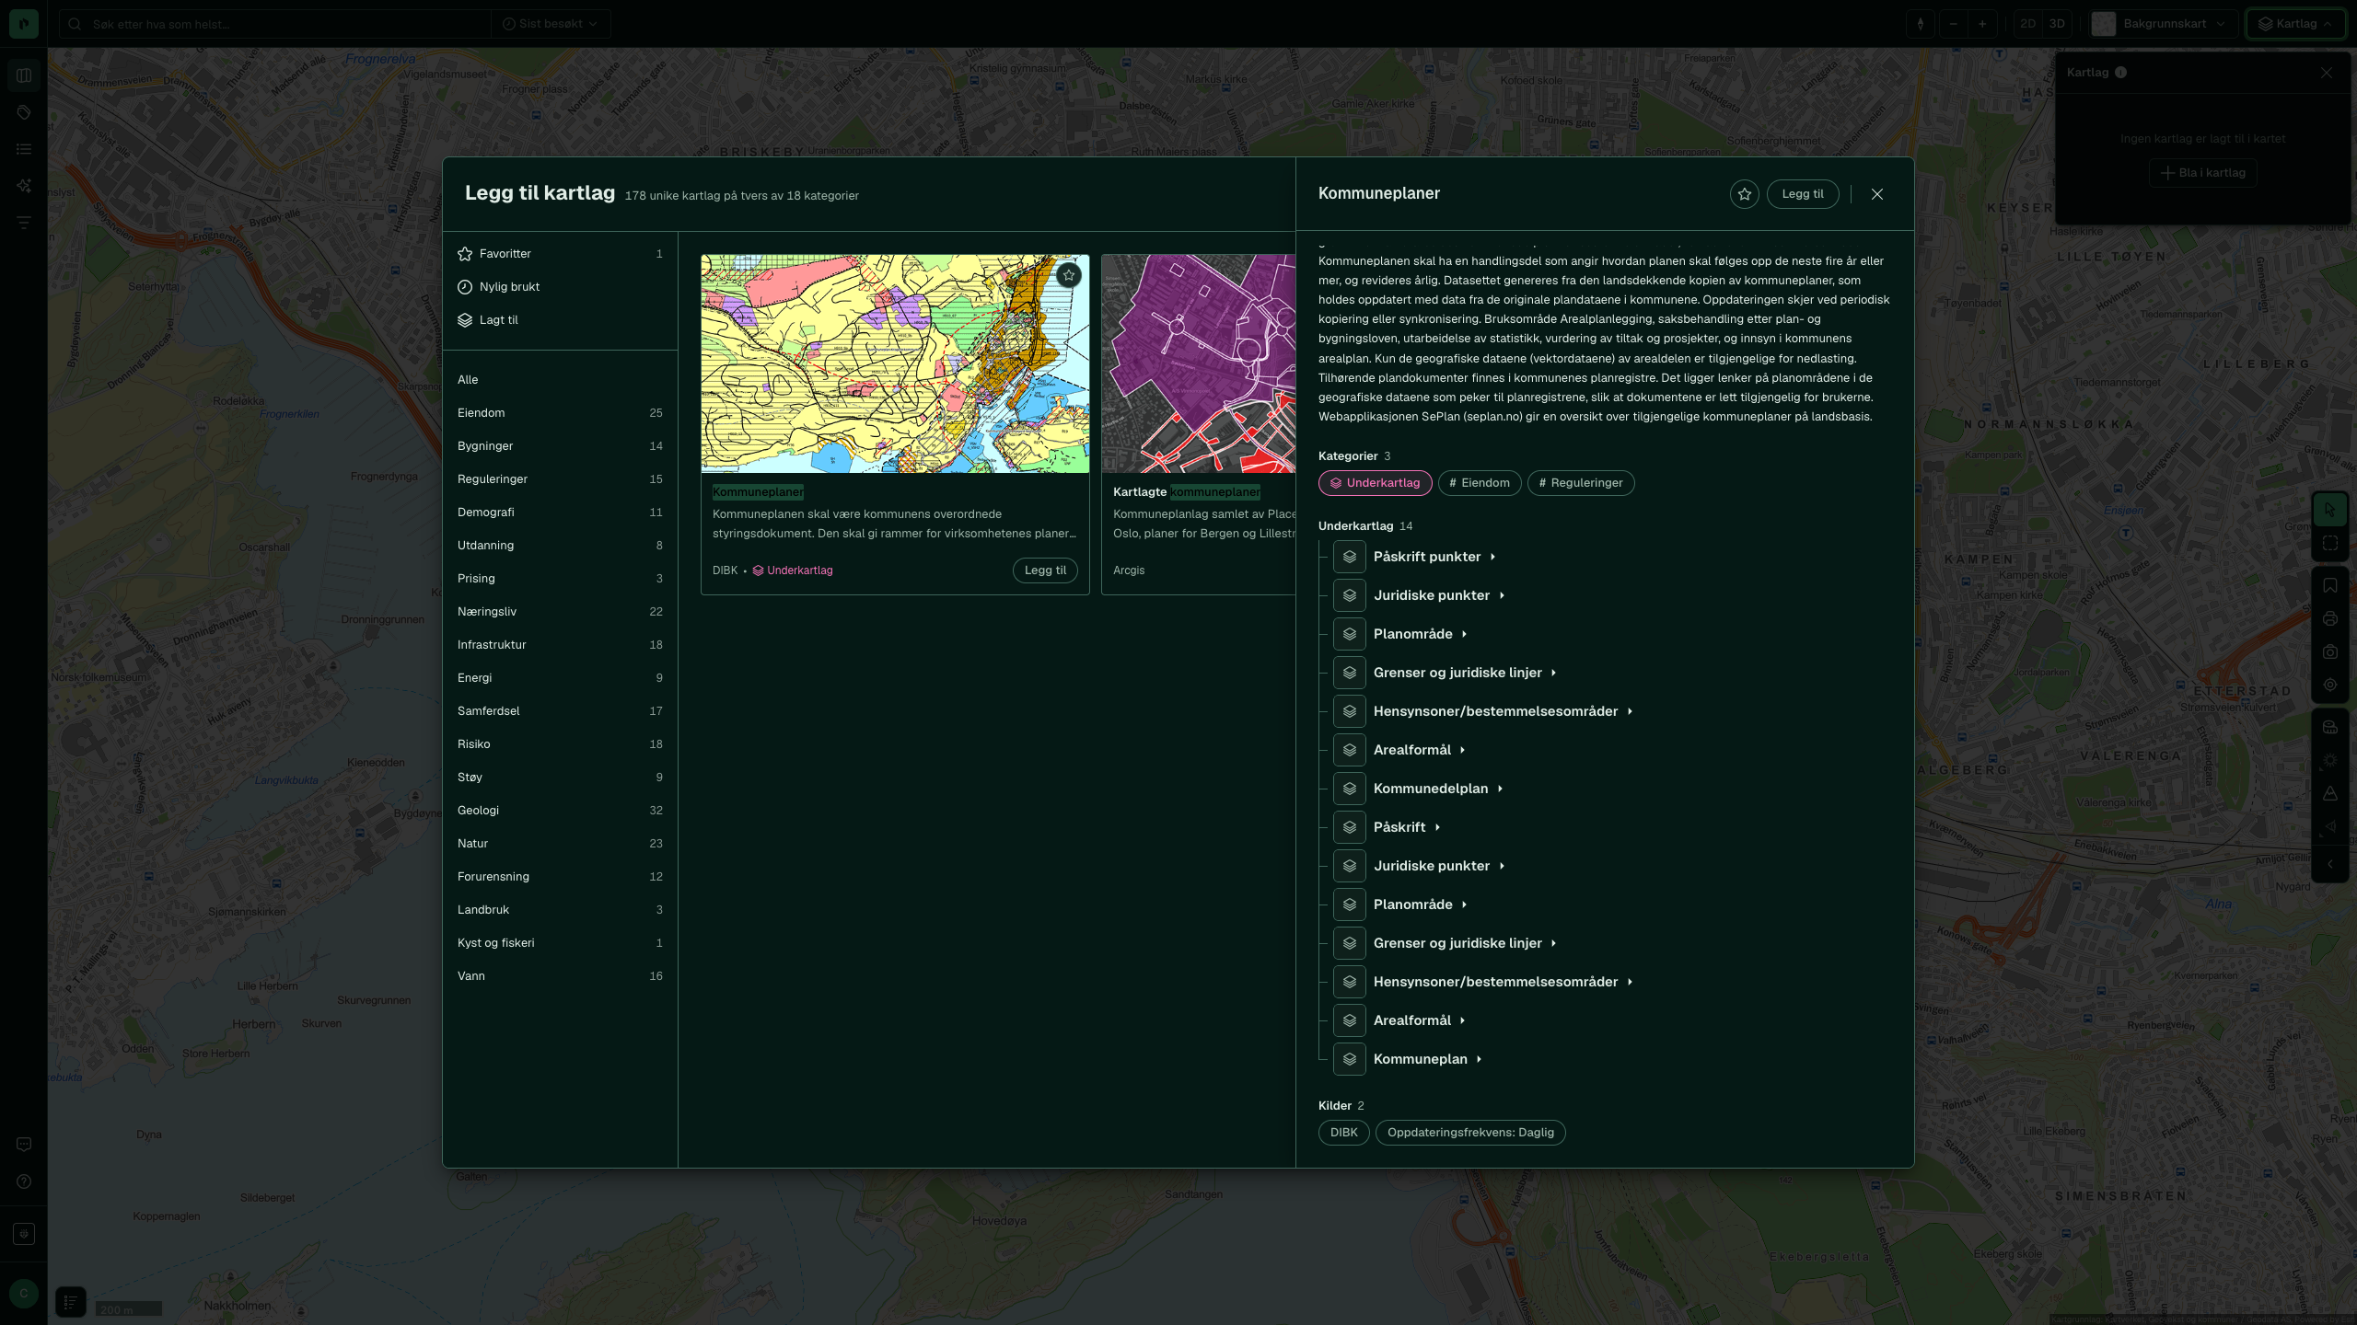This screenshot has height=1325, width=2357.
Task: Click the settings icon above the user avatar
Action: click(x=24, y=1234)
